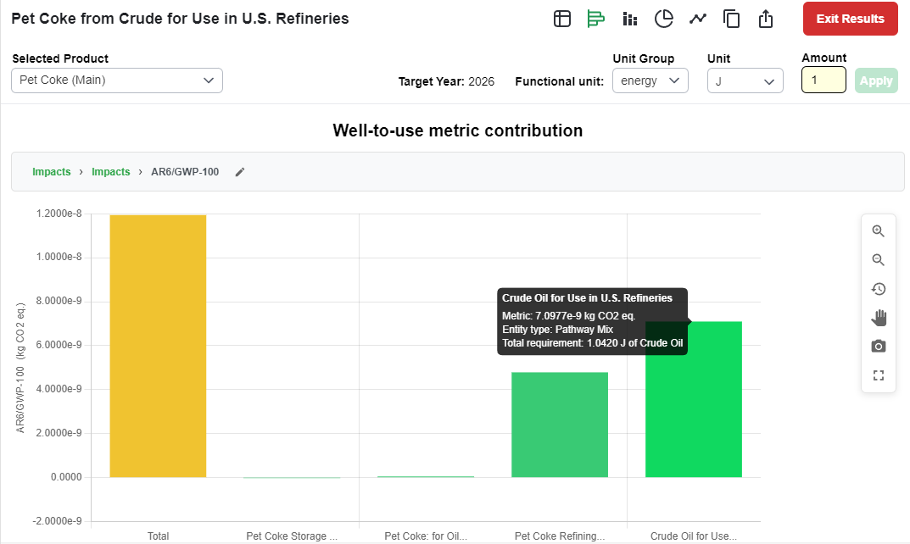Select the Pet Coke Refining axis label

[x=560, y=536]
